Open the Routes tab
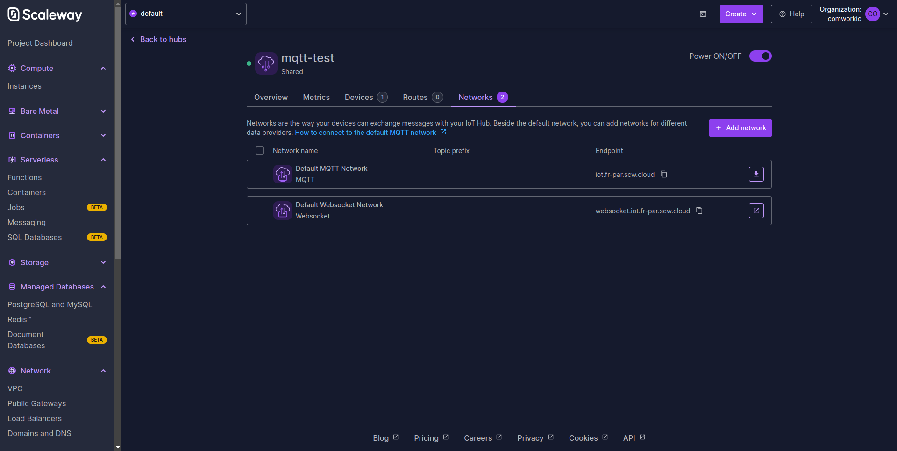Screen dimensions: 897x451 tap(423, 97)
